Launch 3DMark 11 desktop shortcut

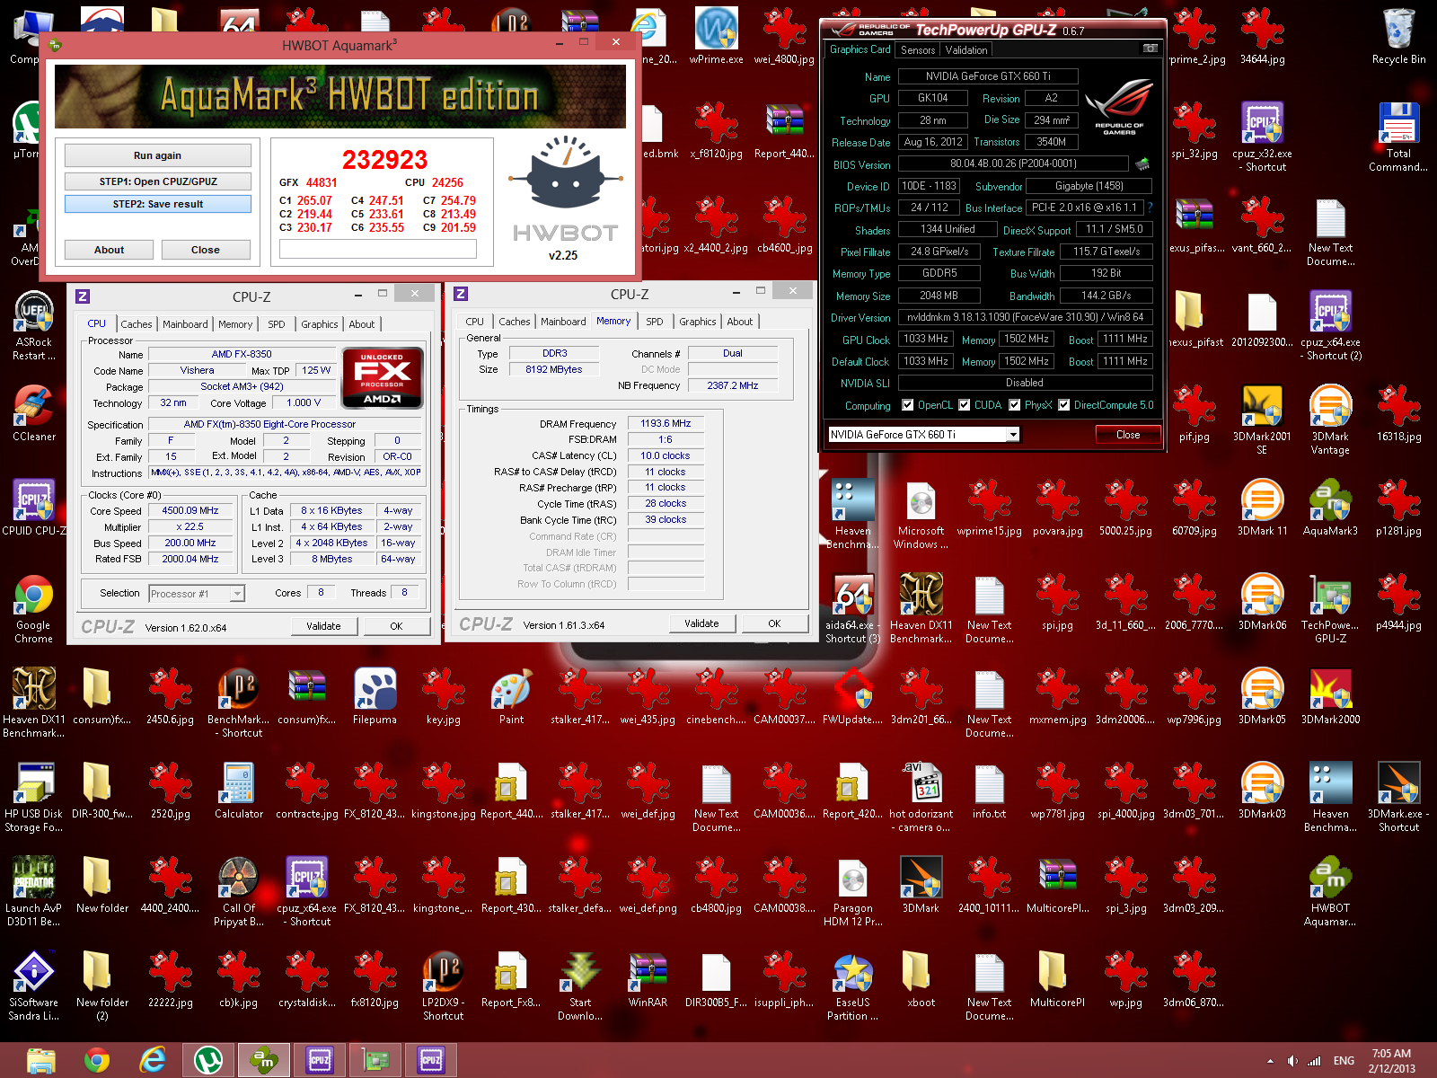click(1262, 508)
